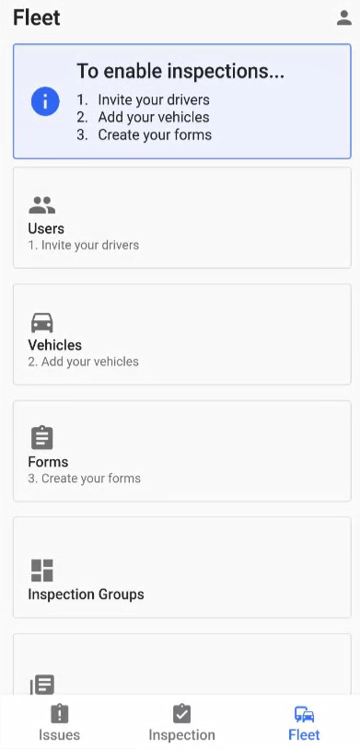Tap the Vehicles car icon
The height and width of the screenshot is (749, 360).
click(x=42, y=323)
